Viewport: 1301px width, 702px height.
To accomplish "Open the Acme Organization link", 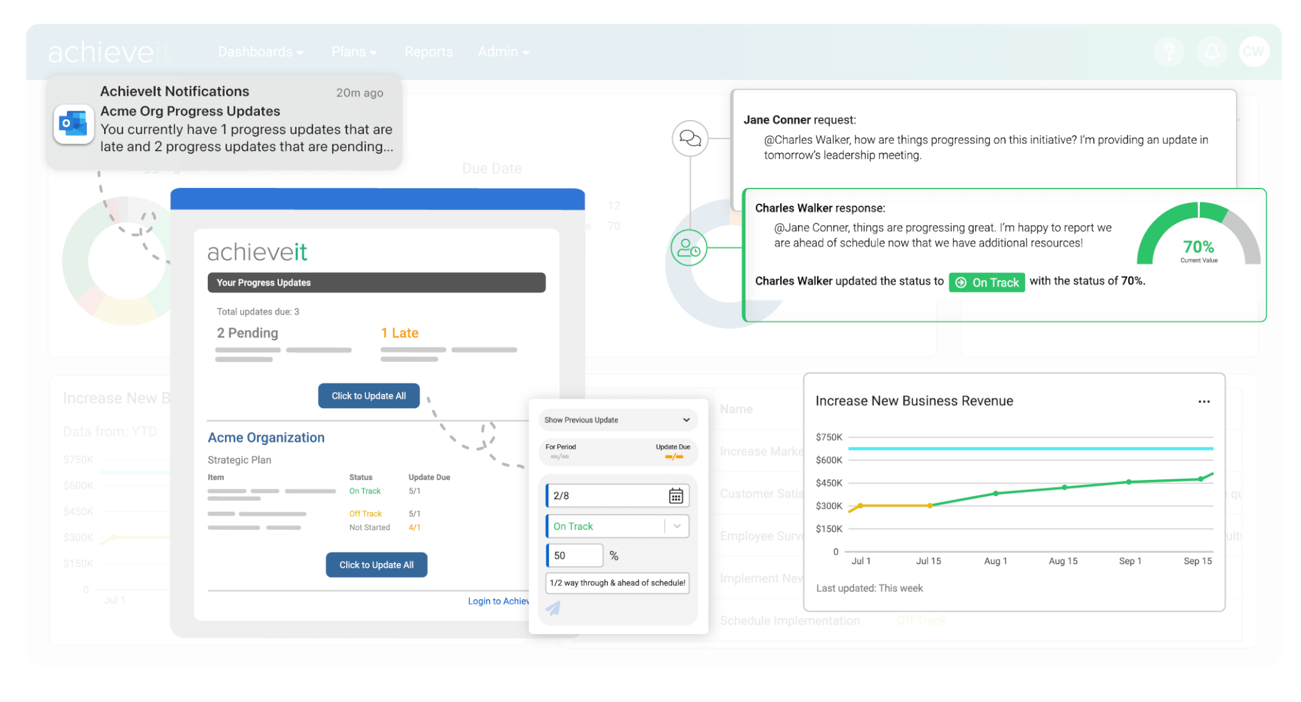I will click(x=266, y=437).
